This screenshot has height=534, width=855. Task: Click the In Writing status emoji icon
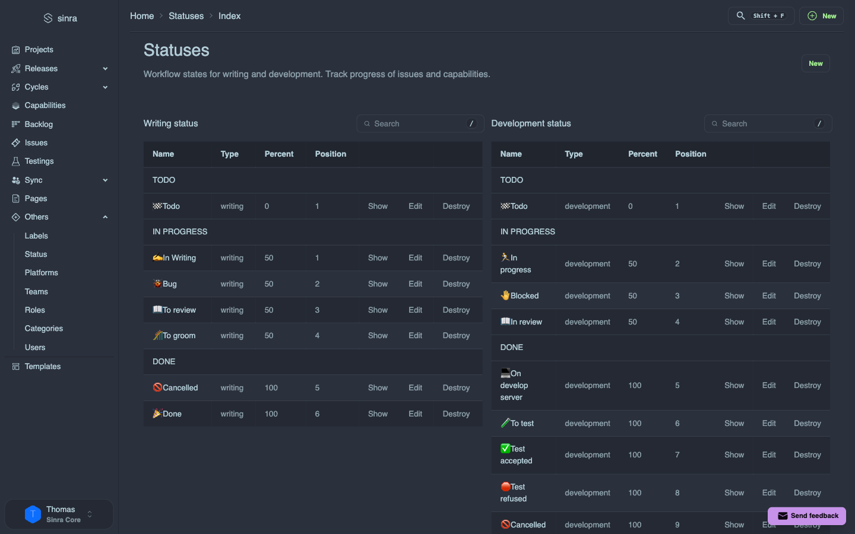(157, 258)
